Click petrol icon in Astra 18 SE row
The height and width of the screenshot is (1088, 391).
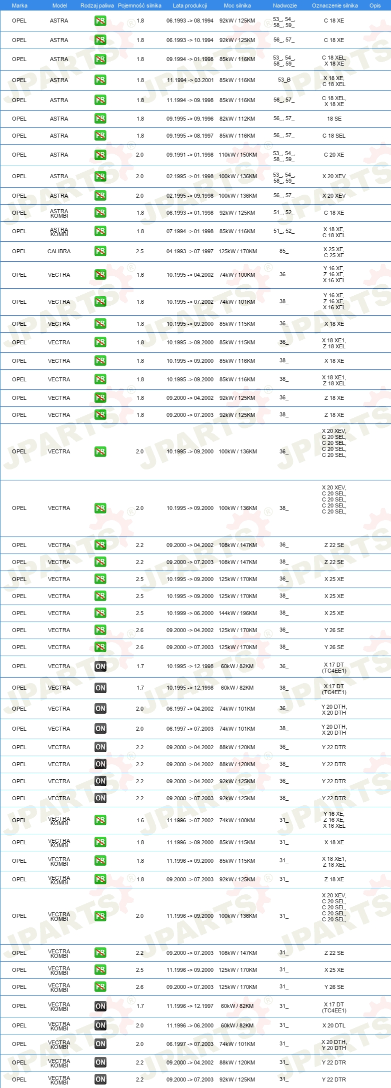[x=100, y=119]
